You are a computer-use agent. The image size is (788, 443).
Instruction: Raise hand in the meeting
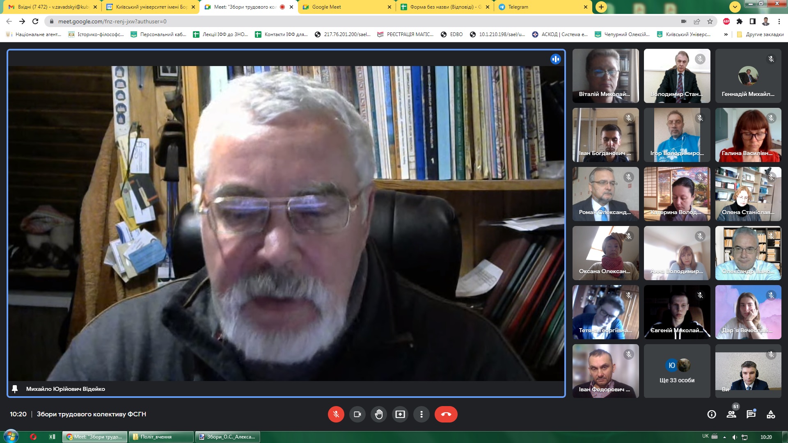[378, 414]
